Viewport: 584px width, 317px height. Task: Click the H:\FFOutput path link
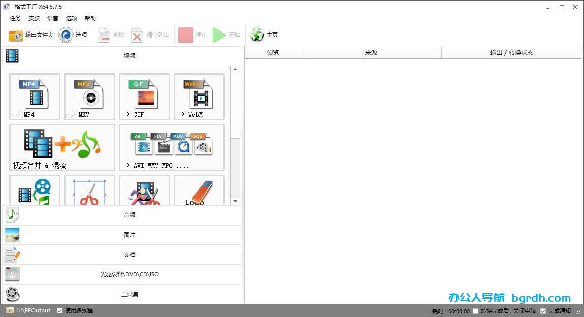[33, 310]
